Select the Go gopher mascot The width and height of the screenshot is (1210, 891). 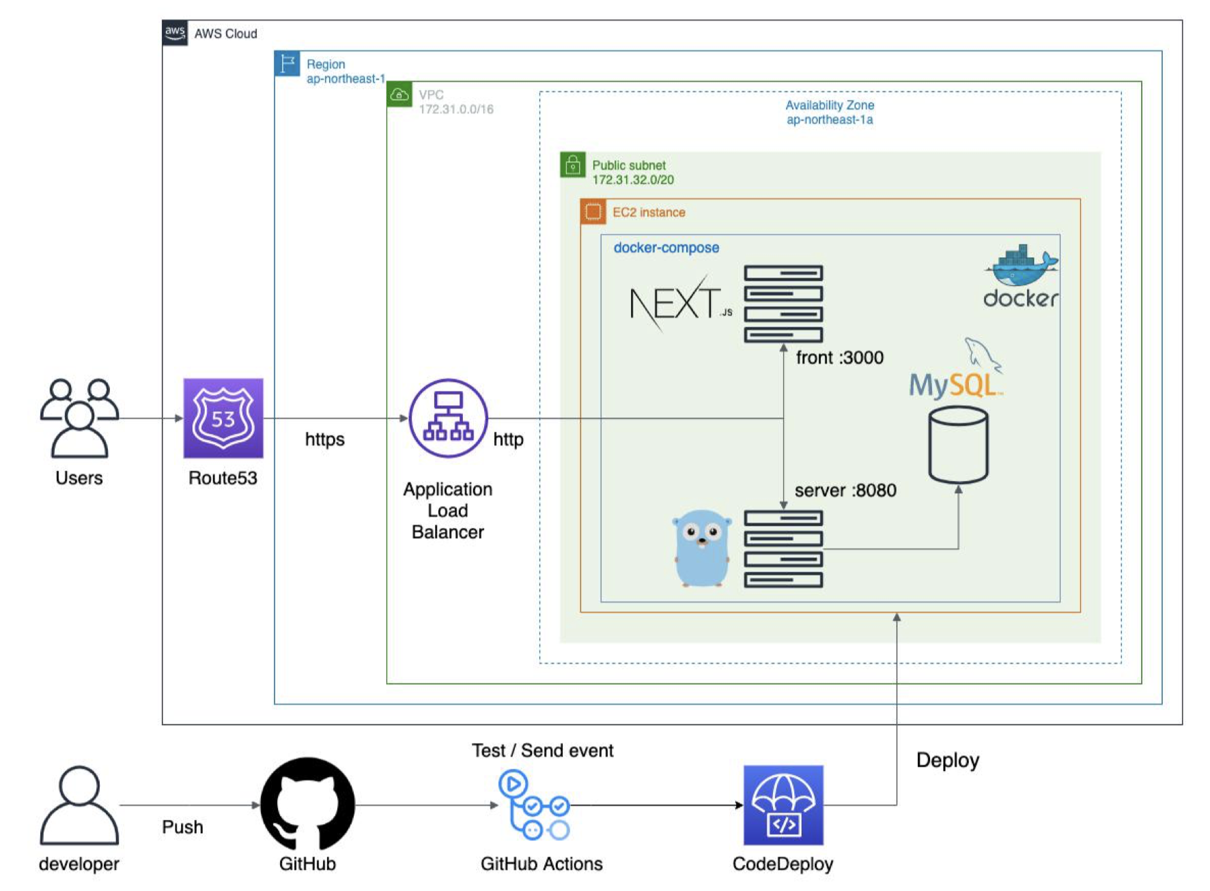(701, 549)
